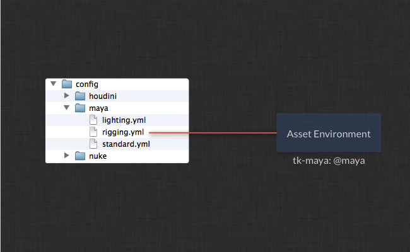Image resolution: width=410 pixels, height=252 pixels.
Task: Collapse the maya folder triangle
Action: [67, 108]
